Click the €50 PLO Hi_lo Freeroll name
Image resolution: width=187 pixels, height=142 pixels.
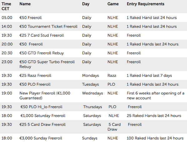tap(41, 107)
